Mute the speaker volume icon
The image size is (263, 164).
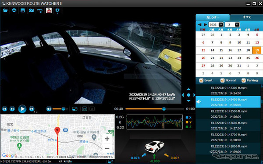pyautogui.click(x=49, y=109)
